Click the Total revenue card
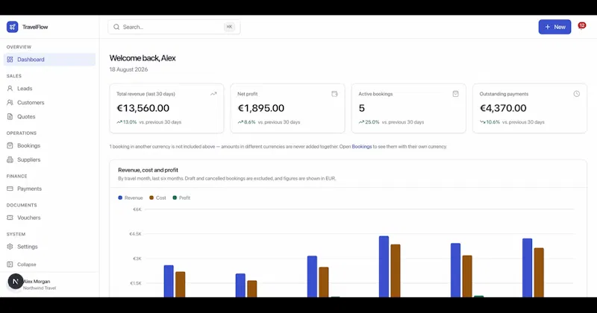 166,108
